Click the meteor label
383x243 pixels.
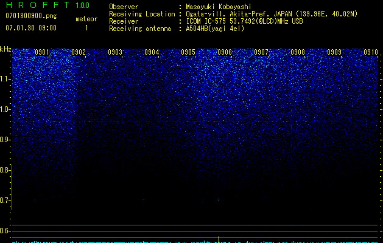click(86, 19)
